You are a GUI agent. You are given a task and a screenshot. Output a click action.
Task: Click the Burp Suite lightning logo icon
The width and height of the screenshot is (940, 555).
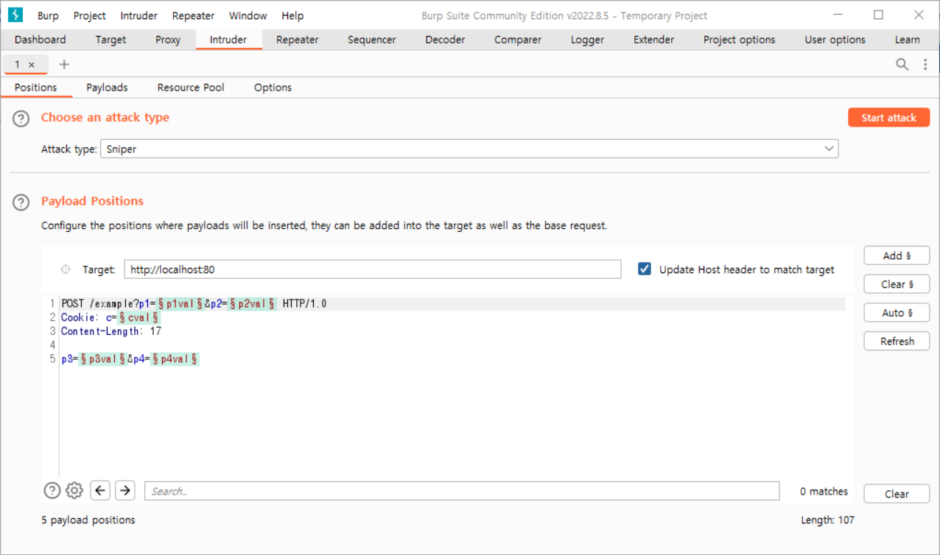pyautogui.click(x=15, y=15)
